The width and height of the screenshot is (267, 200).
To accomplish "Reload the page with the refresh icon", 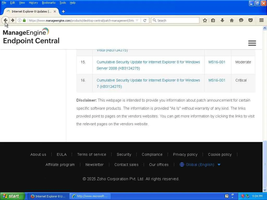I will (x=145, y=20).
